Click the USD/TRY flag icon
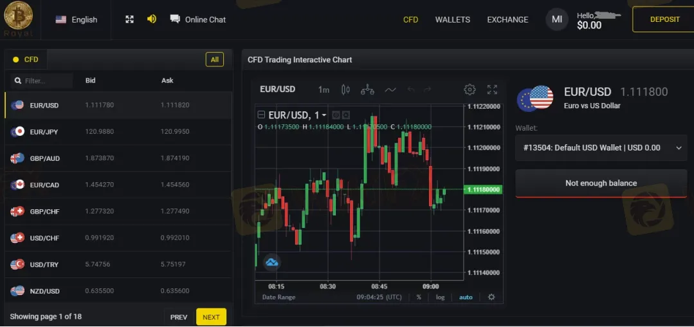The image size is (694, 327). click(17, 265)
